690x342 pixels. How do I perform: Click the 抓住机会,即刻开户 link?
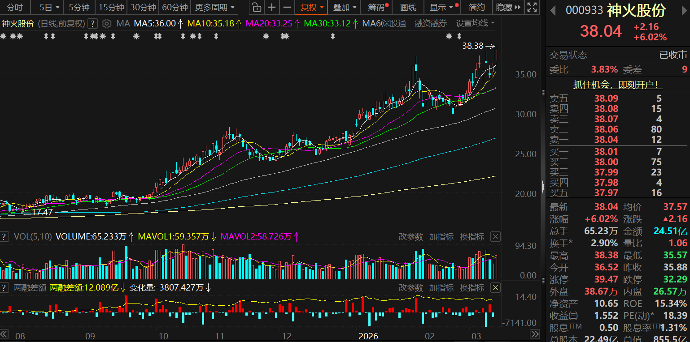point(618,85)
